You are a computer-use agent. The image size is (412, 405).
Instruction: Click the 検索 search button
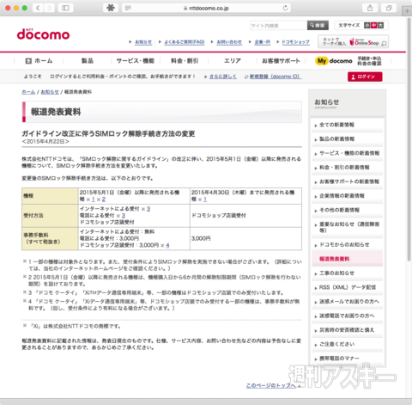click(x=318, y=26)
